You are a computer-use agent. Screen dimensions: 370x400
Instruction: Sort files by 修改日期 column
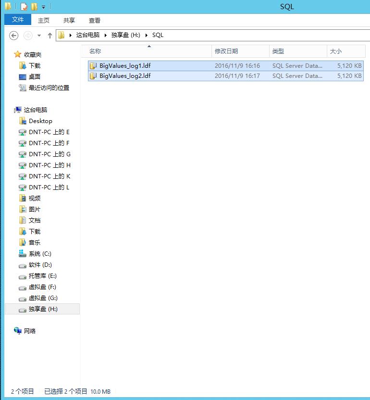click(x=240, y=51)
